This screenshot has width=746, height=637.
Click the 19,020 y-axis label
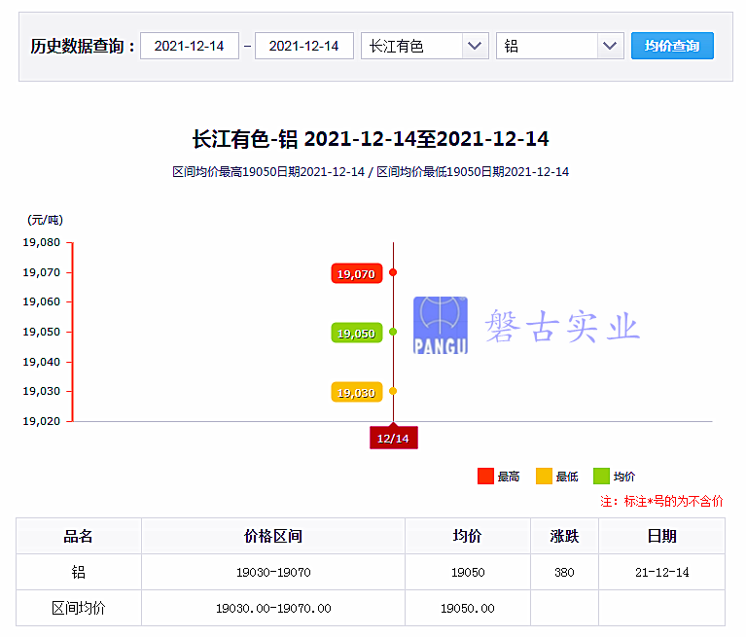pos(42,421)
